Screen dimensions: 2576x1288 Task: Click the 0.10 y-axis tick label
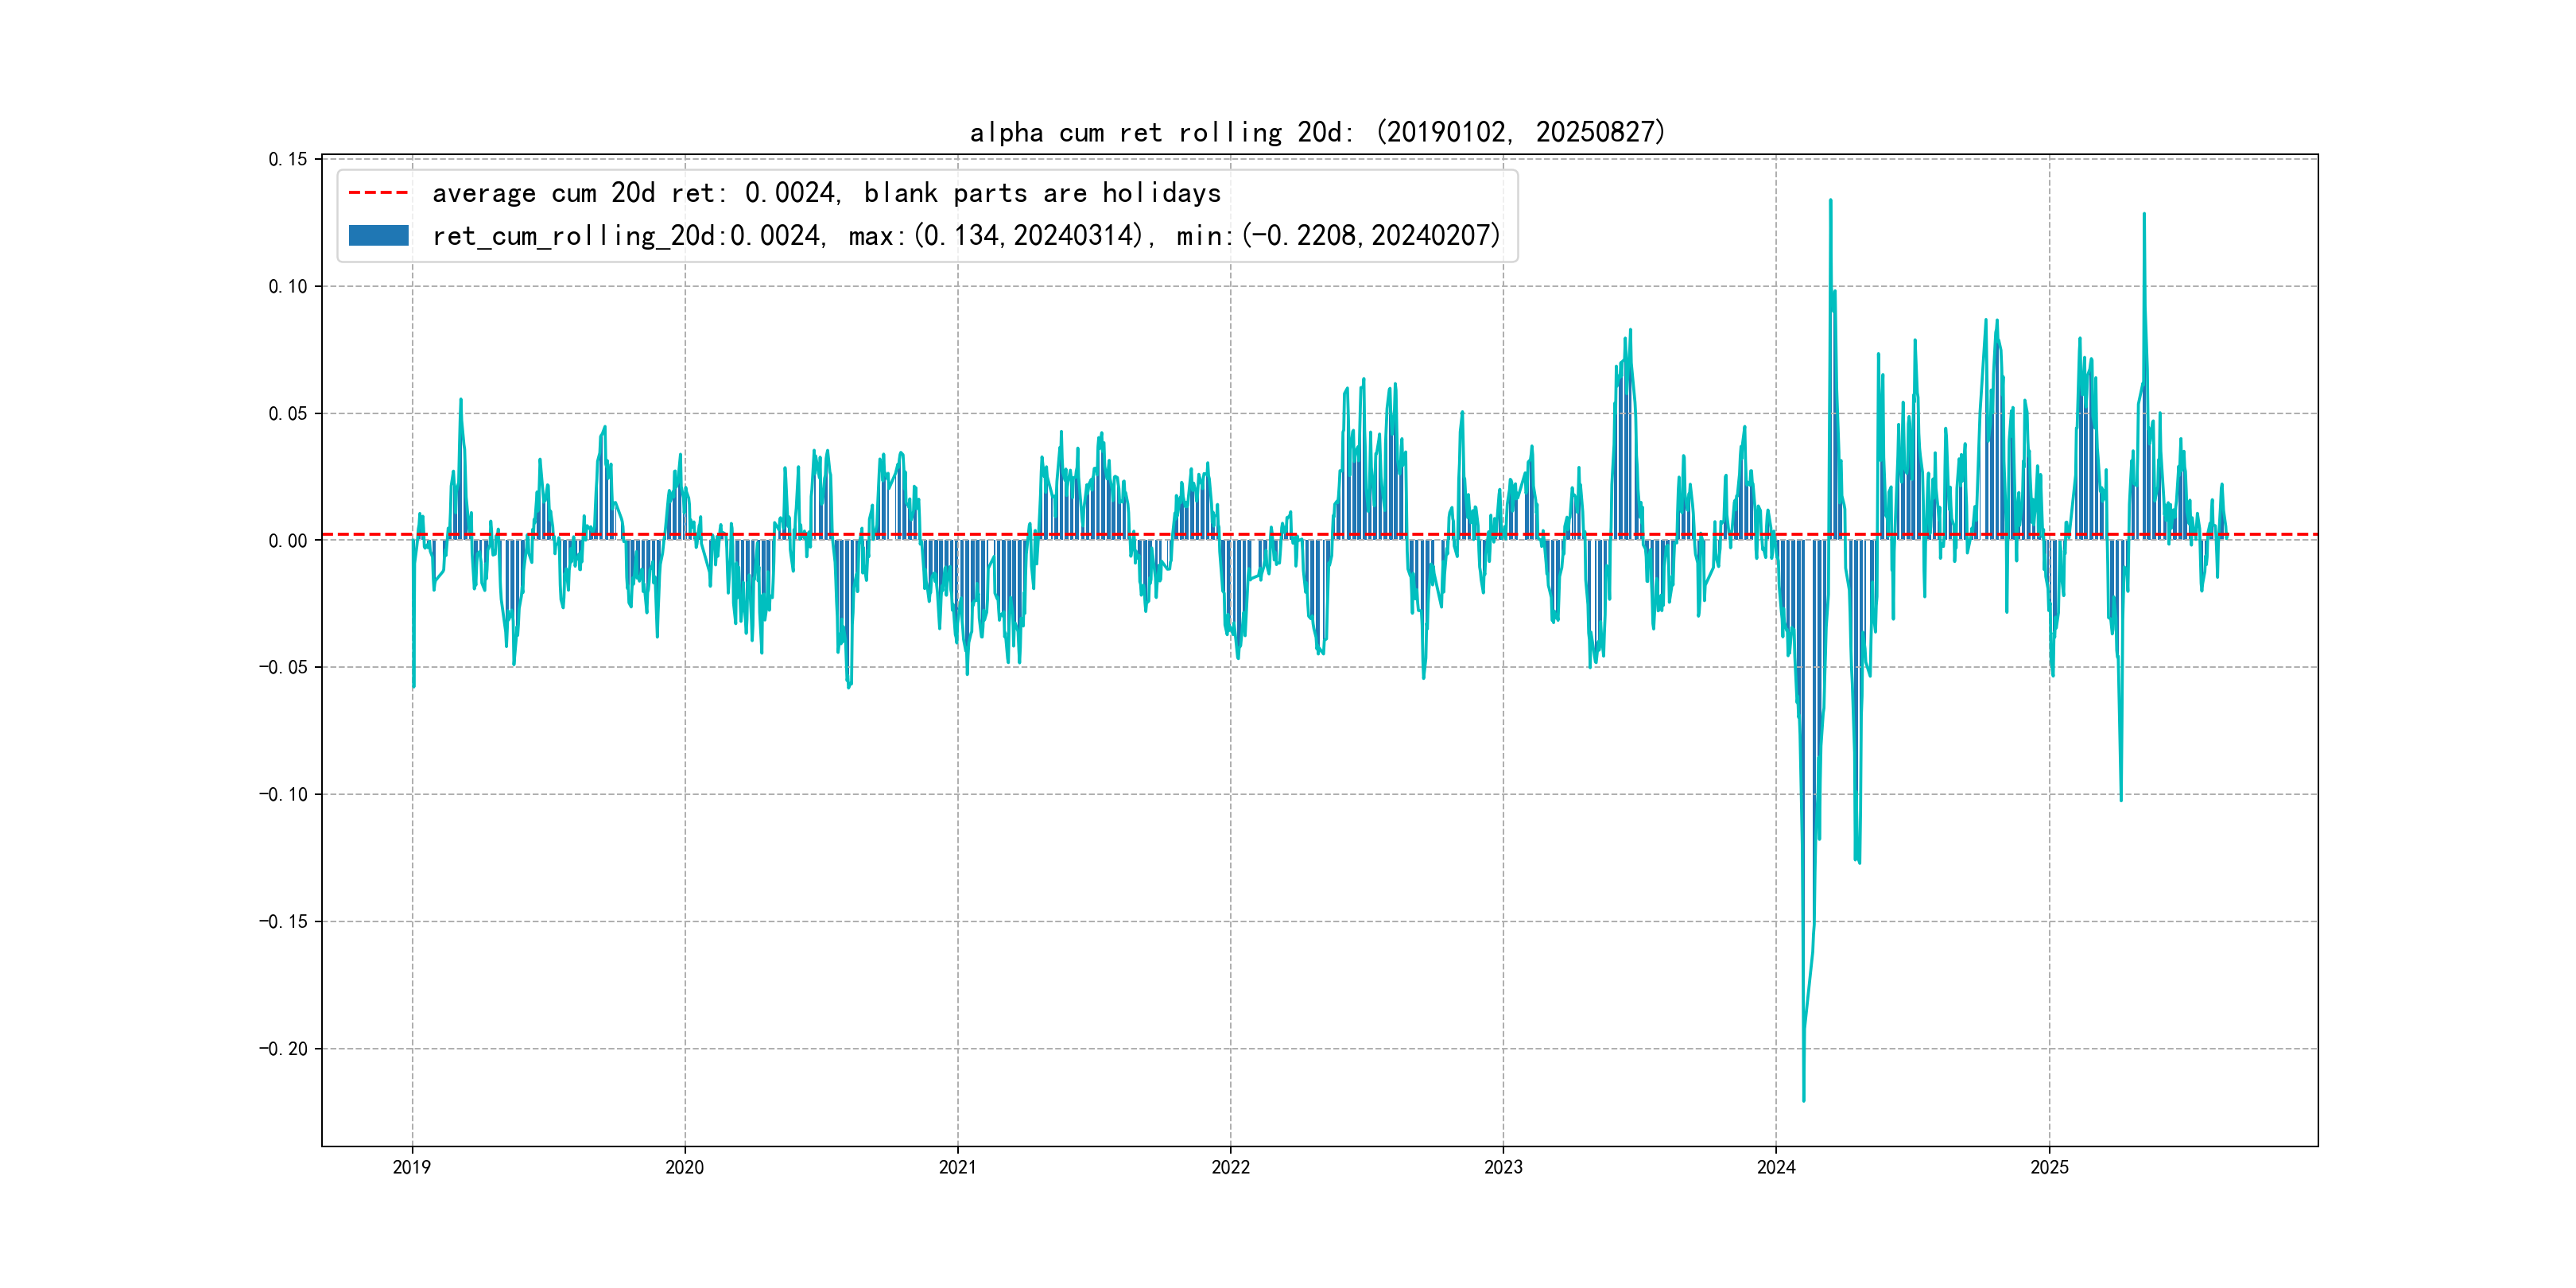click(x=287, y=286)
